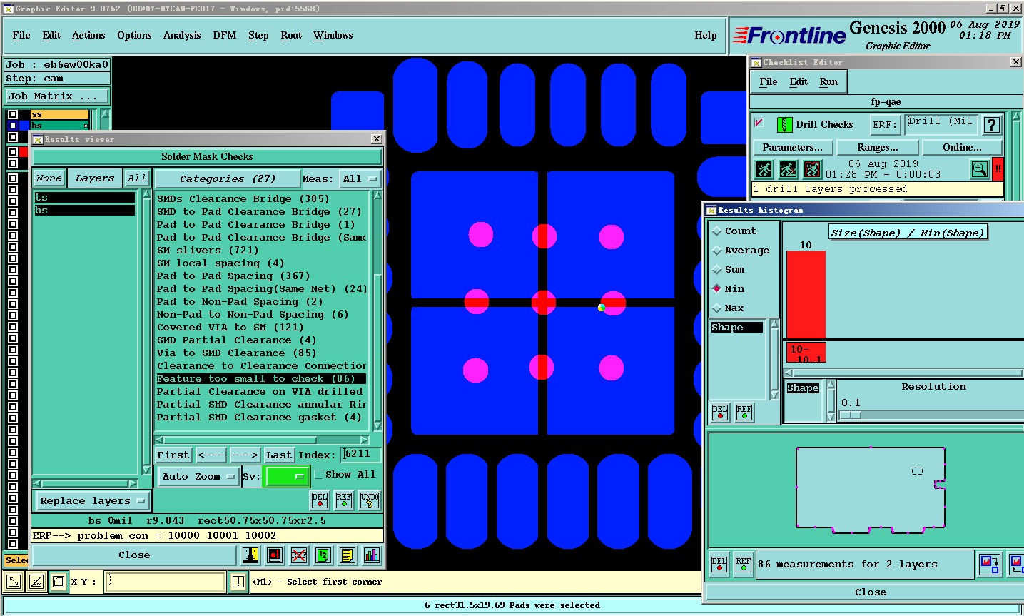Click the Ranges... button
Viewport: 1024px width, 616px height.
click(878, 148)
